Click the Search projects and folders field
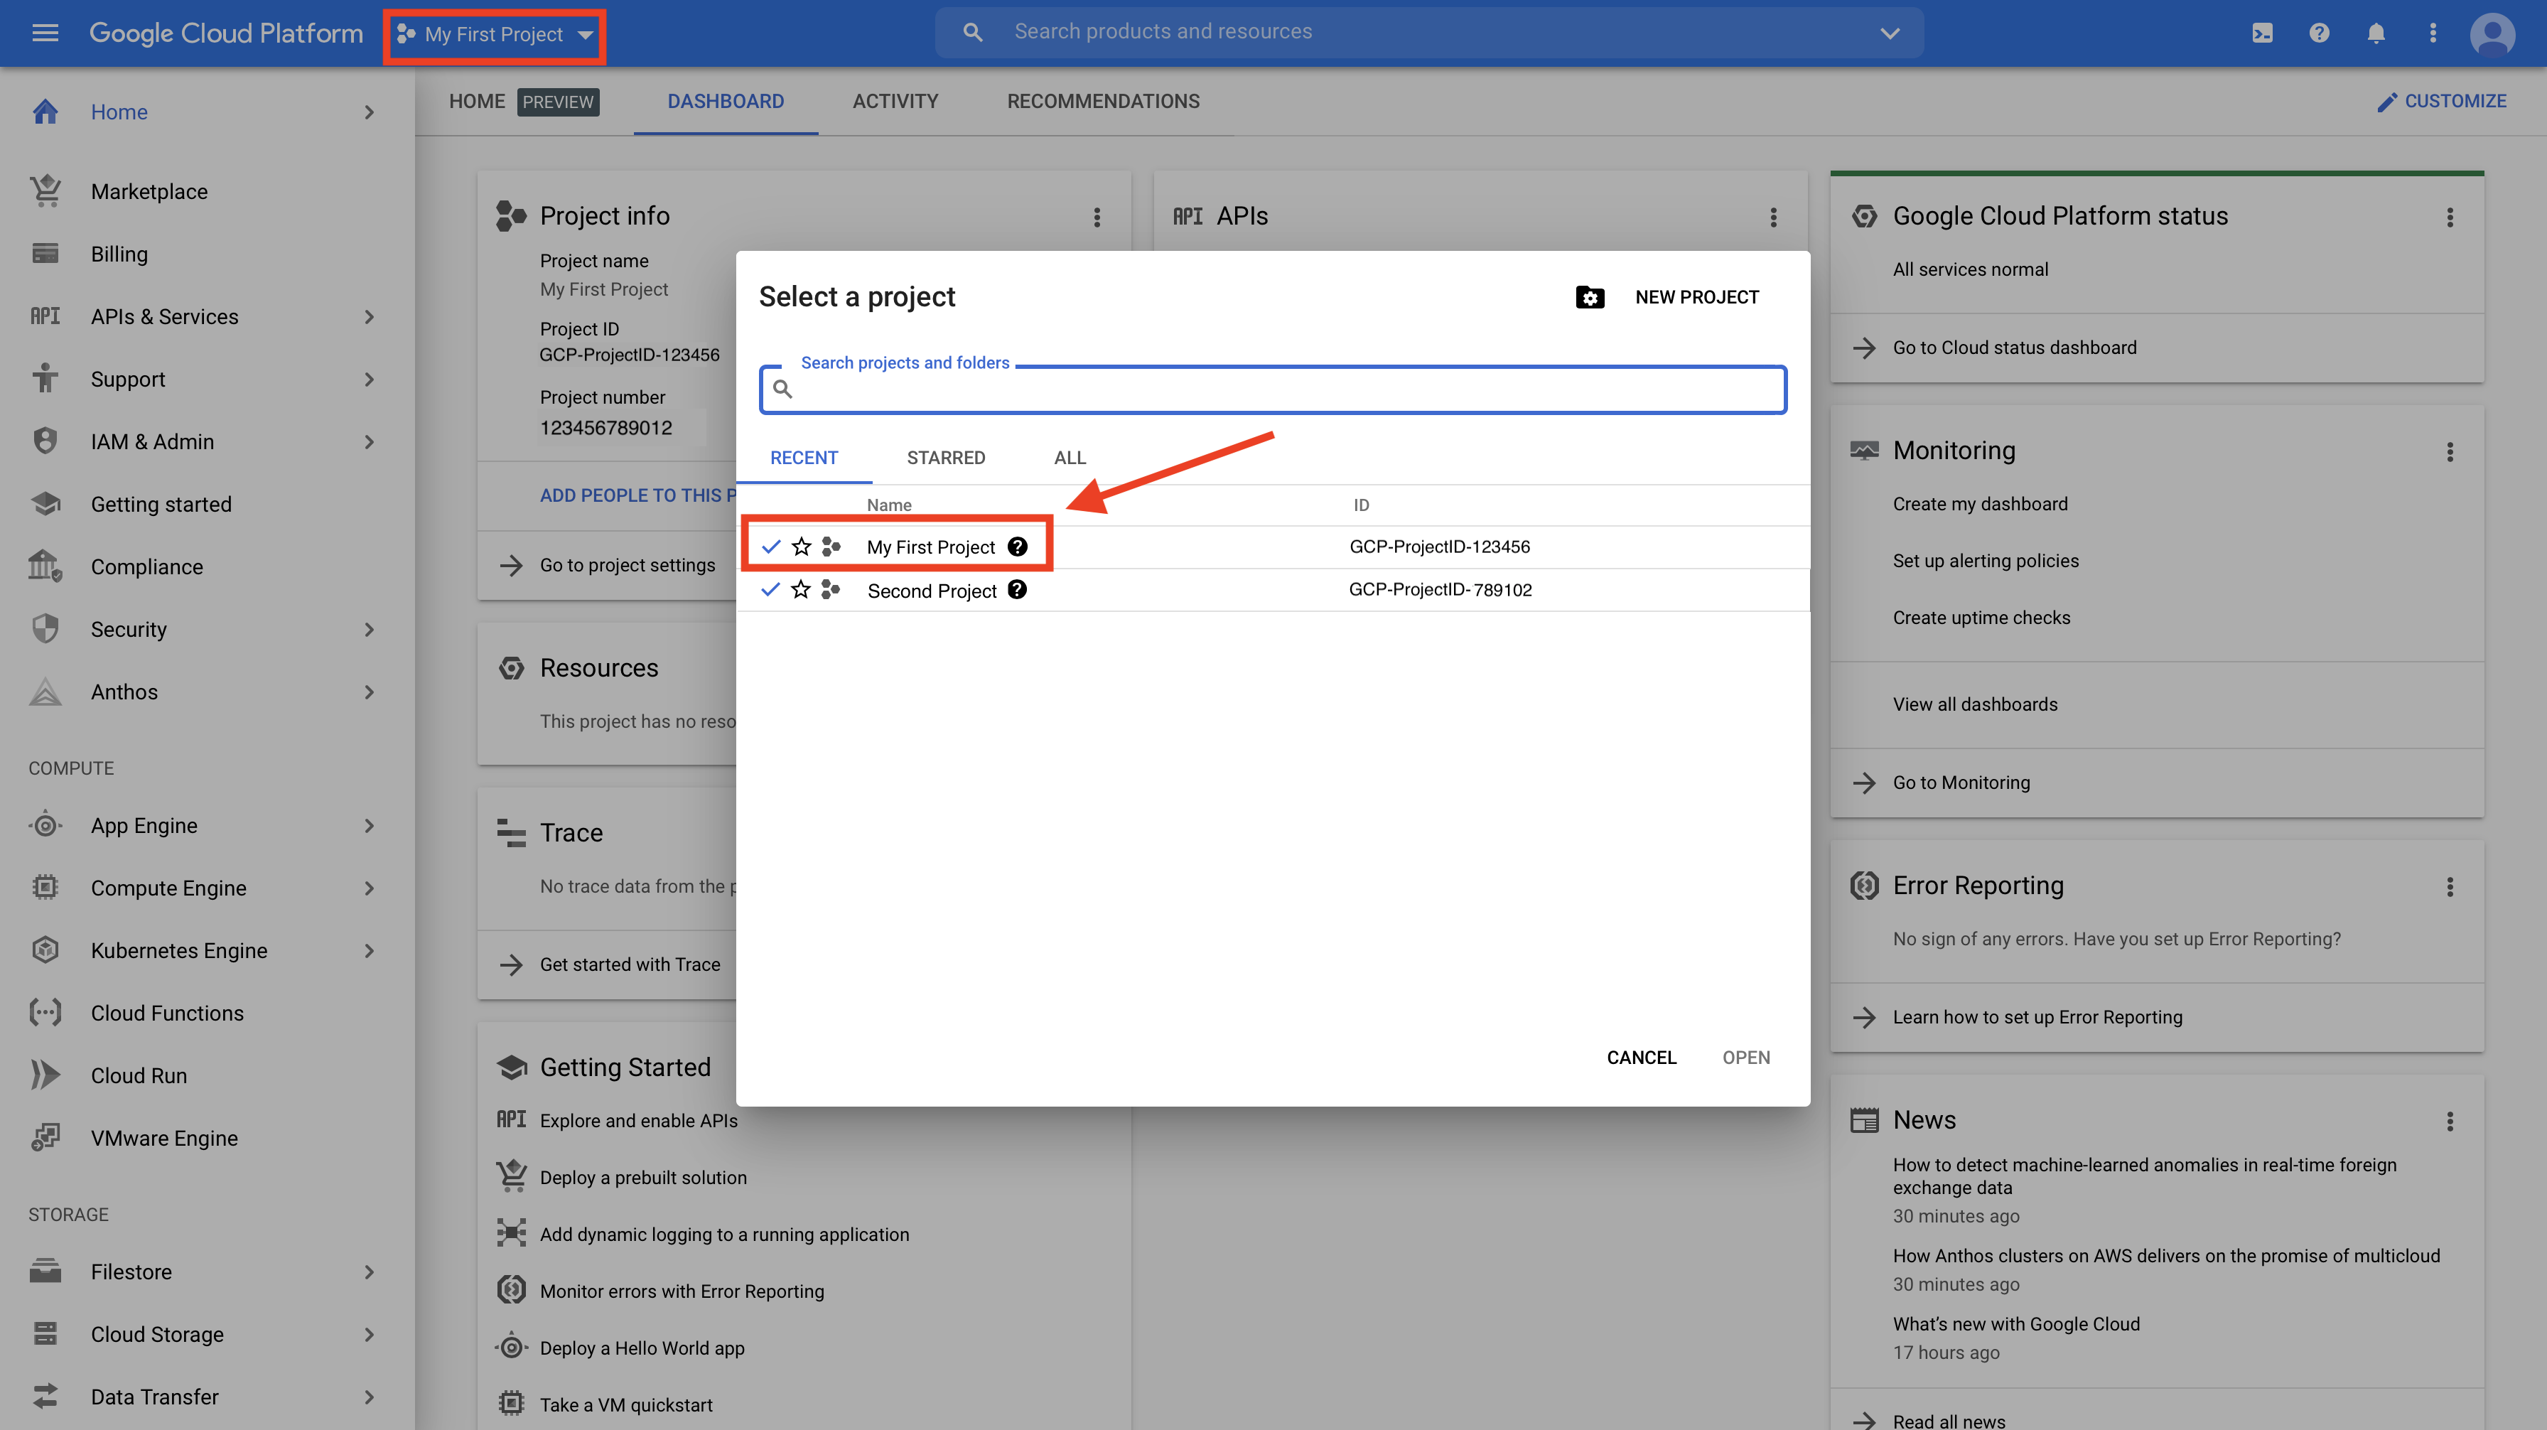Image resolution: width=2547 pixels, height=1430 pixels. [1273, 389]
